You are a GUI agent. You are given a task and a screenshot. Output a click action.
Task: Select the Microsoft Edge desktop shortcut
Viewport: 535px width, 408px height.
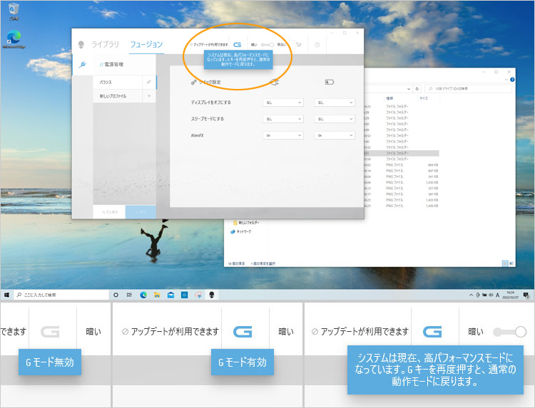coord(14,39)
